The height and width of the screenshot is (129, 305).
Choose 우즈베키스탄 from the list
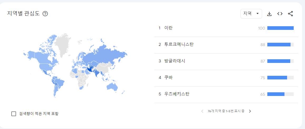pos(176,94)
